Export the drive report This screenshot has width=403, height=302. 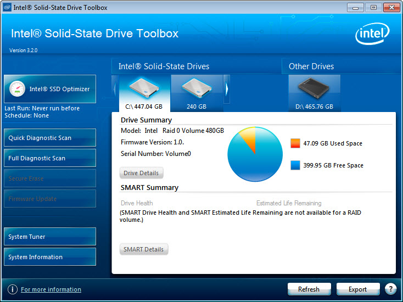click(x=357, y=289)
